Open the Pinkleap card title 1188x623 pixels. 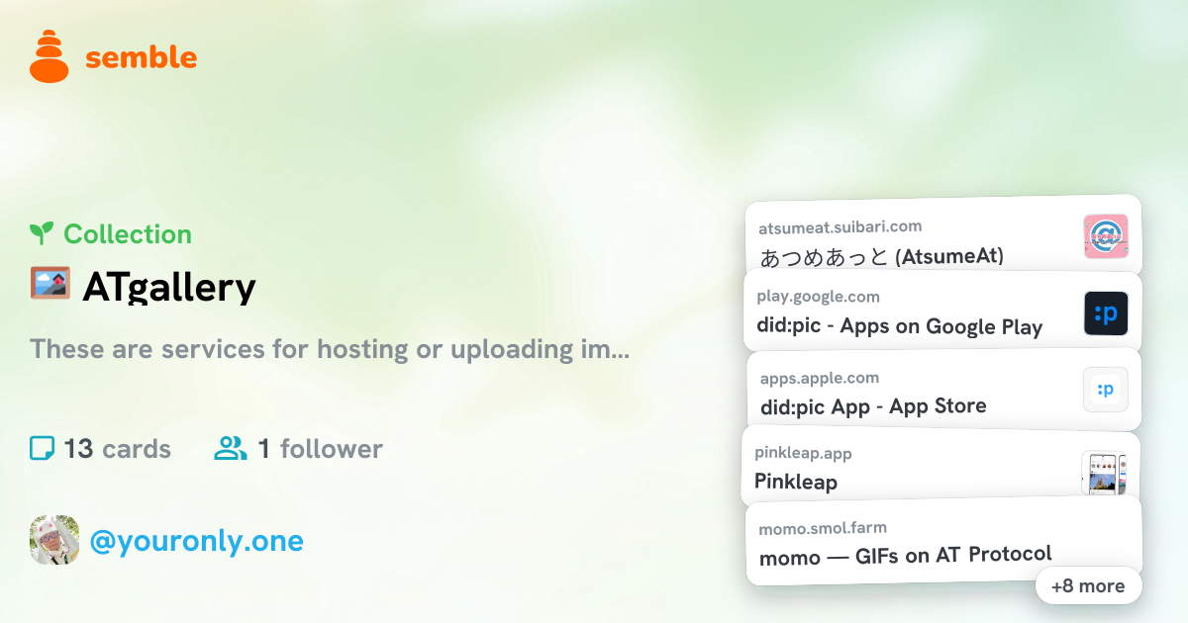[796, 482]
